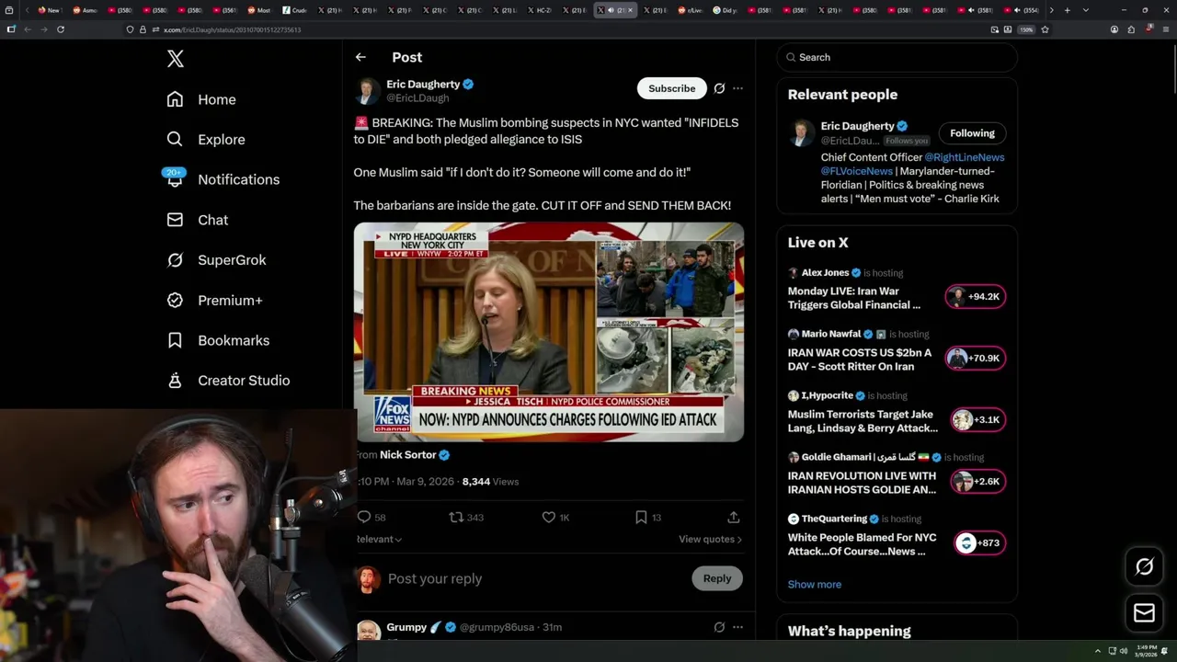The width and height of the screenshot is (1177, 662).
Task: Open Eric Daugherty profile name on post
Action: point(423,84)
